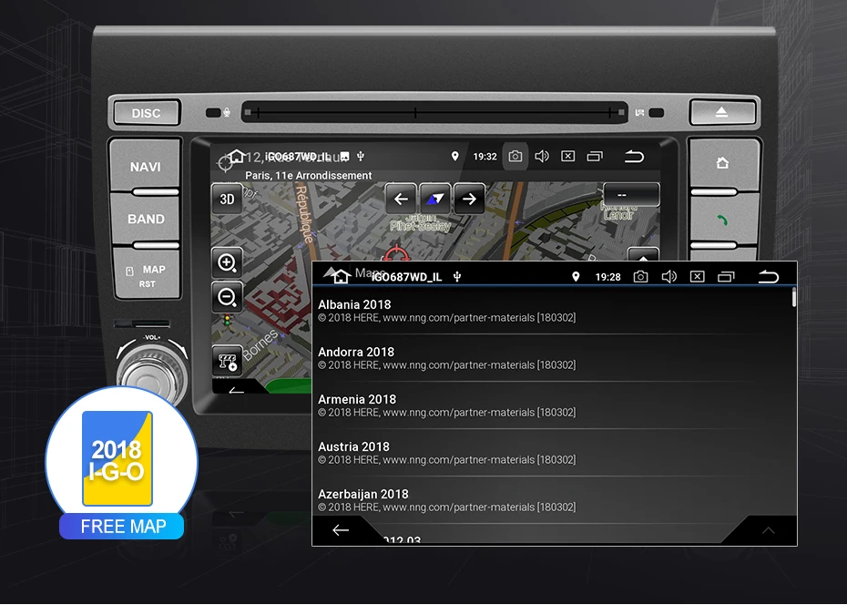Tap the MAP RST hardware button
This screenshot has width=847, height=605.
coord(147,275)
